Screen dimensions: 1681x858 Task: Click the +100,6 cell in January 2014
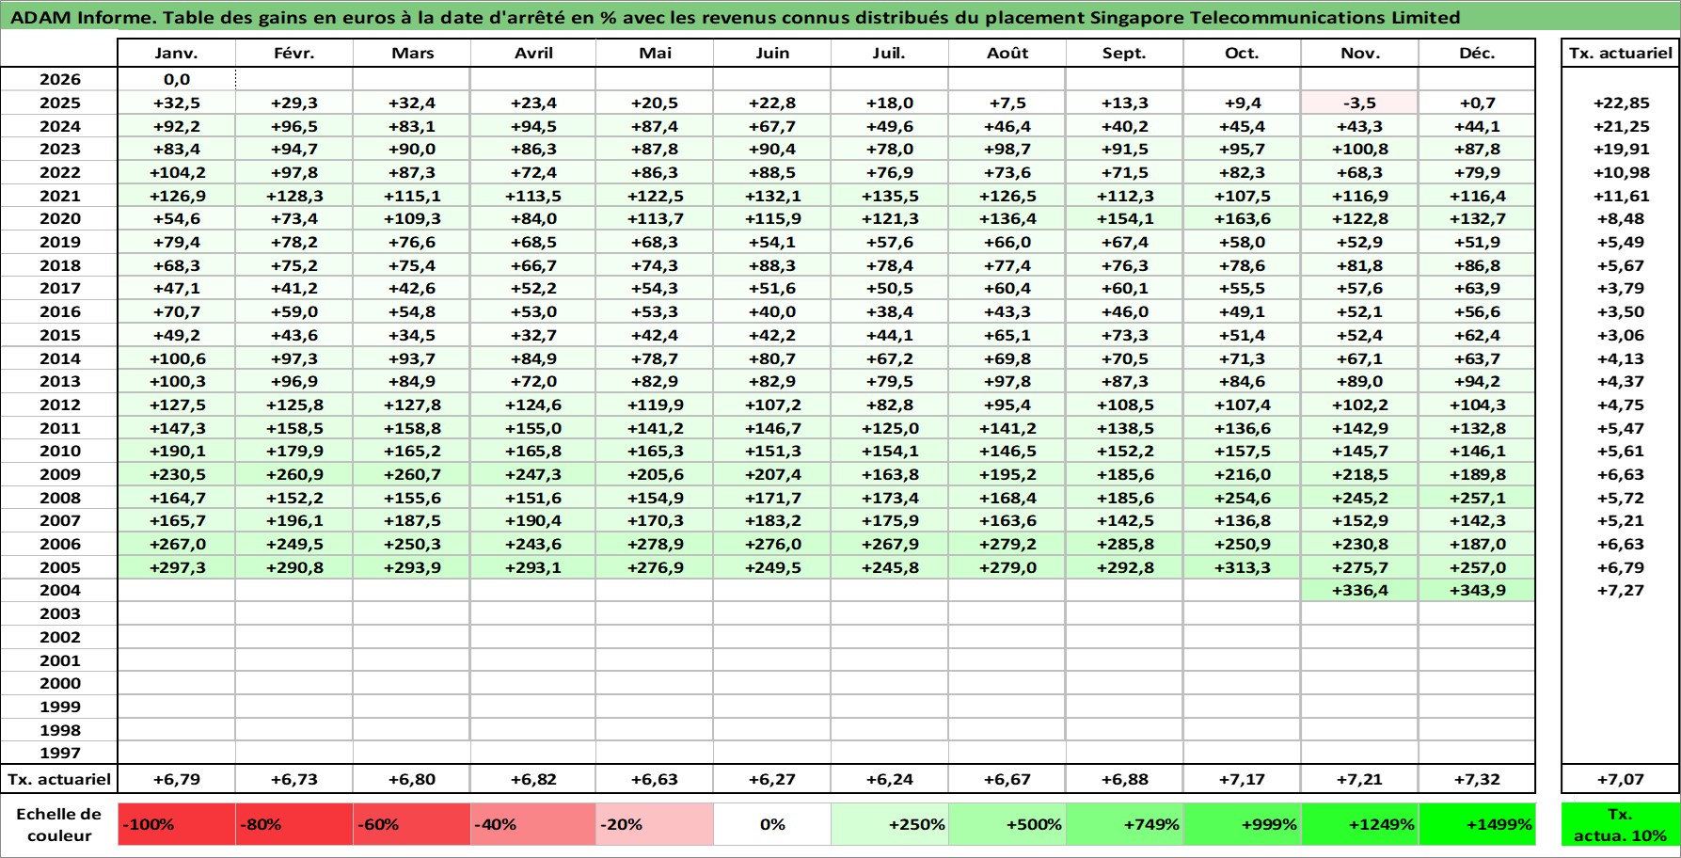tap(177, 358)
